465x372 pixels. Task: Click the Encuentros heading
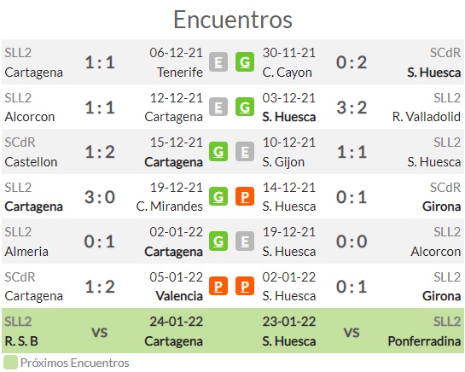233,20
